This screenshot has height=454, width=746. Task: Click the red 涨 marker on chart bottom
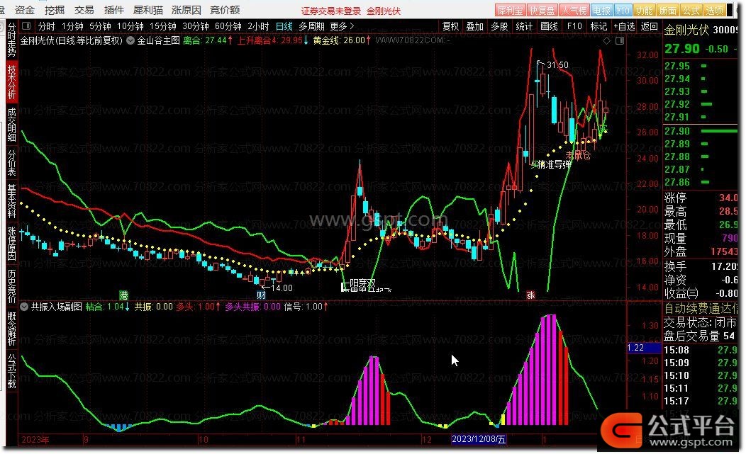530,295
